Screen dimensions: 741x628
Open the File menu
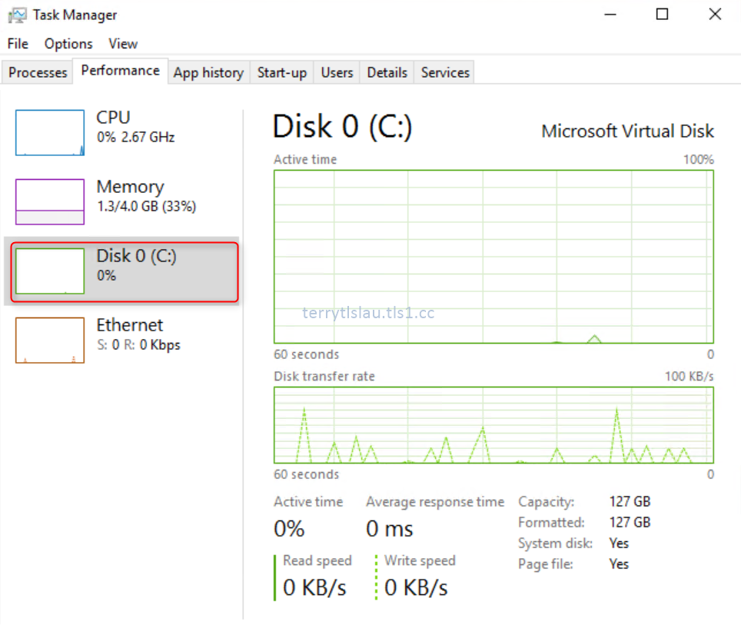[x=16, y=44]
